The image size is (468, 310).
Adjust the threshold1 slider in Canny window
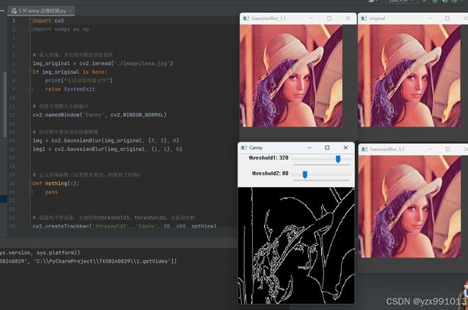click(x=338, y=159)
